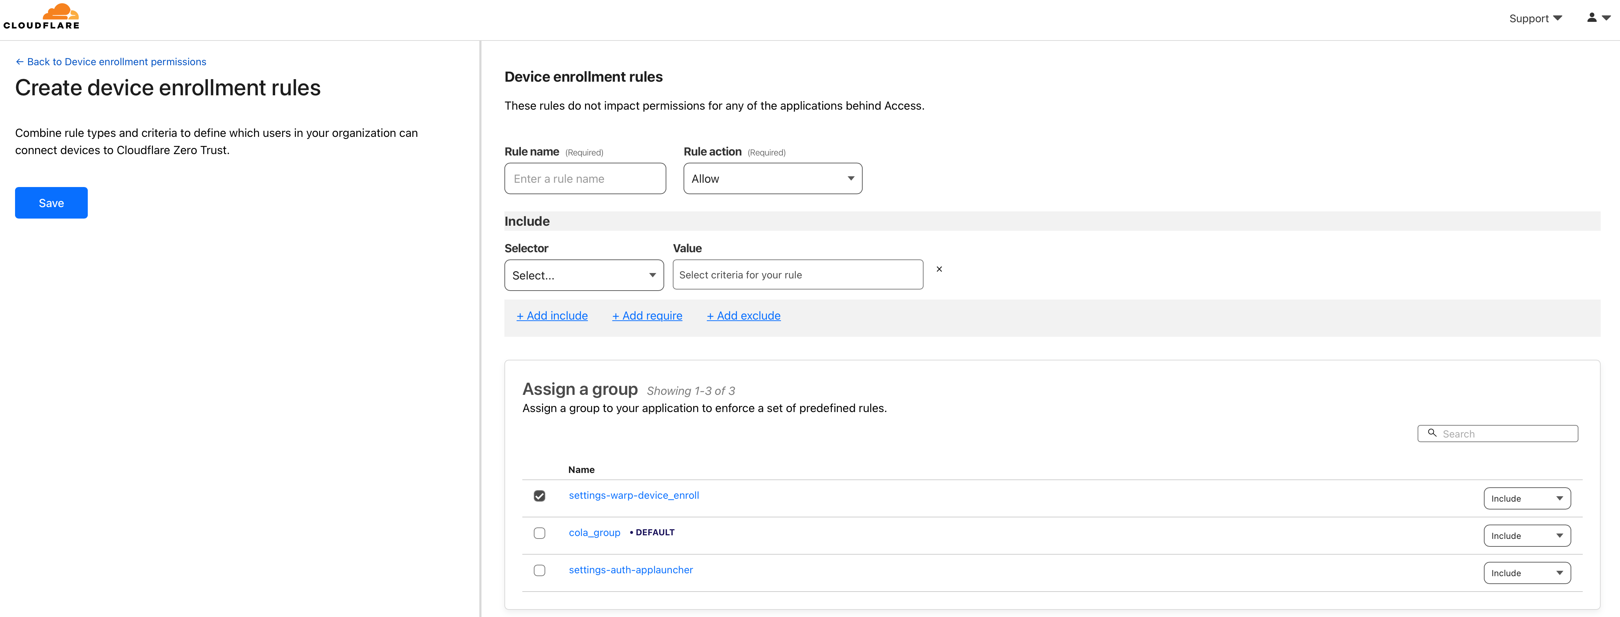Open the Include dropdown for settings-auth-applauncher

point(1527,572)
